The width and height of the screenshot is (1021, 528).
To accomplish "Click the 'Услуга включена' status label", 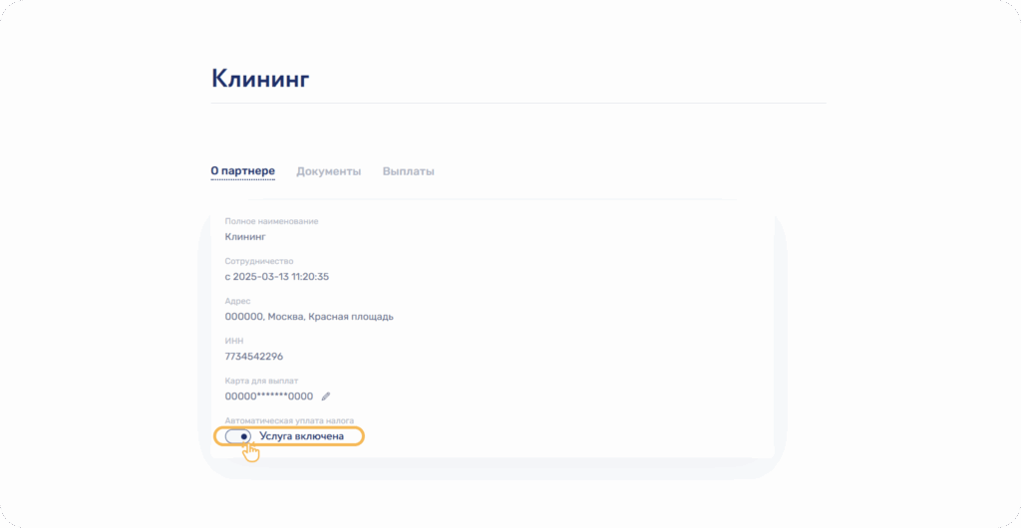I will pyautogui.click(x=301, y=436).
